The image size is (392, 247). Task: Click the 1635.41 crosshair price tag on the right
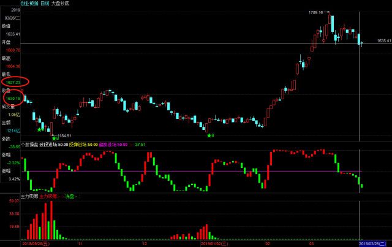point(384,40)
